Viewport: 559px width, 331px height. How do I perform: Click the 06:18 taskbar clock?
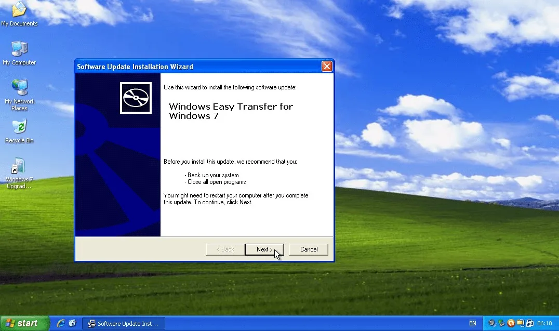point(544,323)
